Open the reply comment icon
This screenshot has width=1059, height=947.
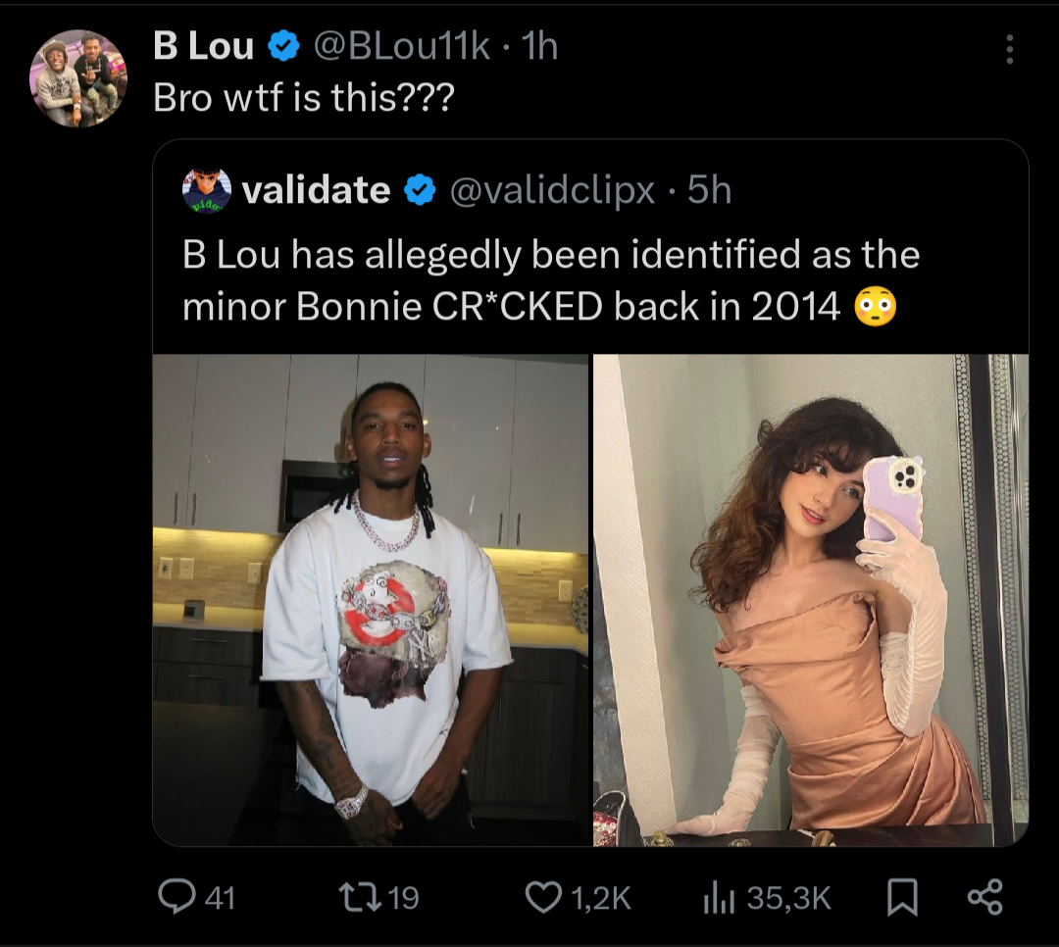(176, 897)
